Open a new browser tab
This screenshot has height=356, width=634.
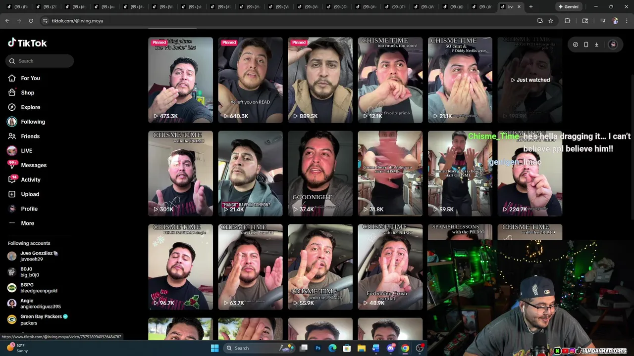[531, 7]
